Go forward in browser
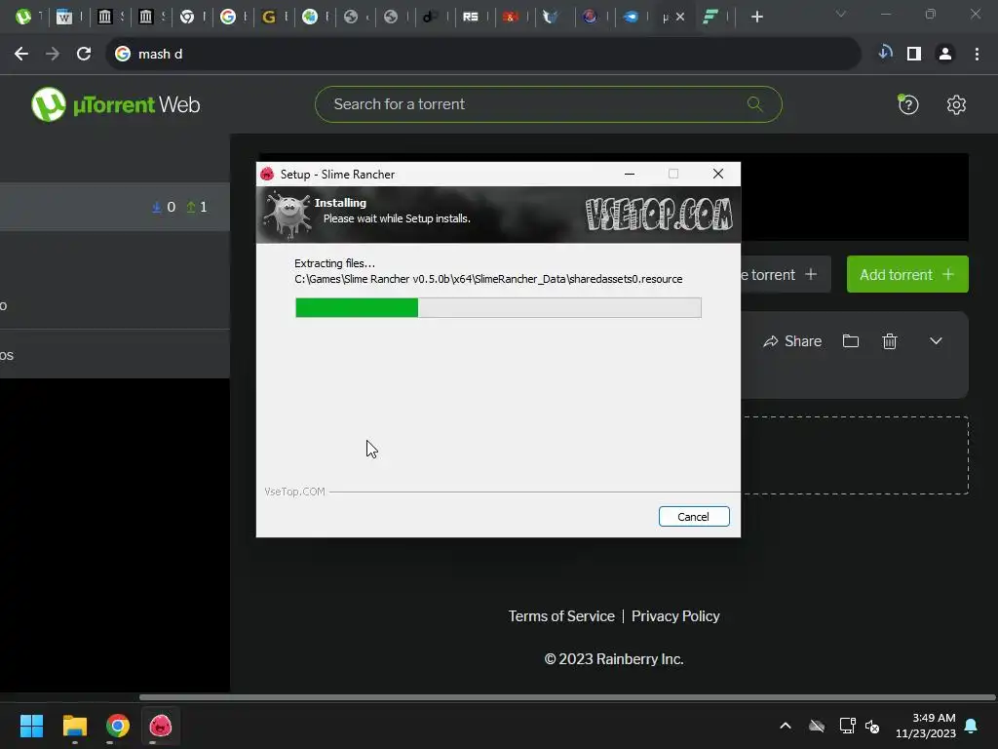The image size is (998, 749). [53, 55]
